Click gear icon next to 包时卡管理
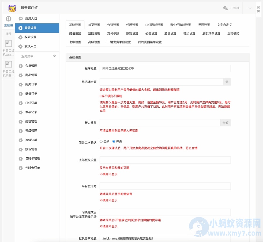 [21, 159]
